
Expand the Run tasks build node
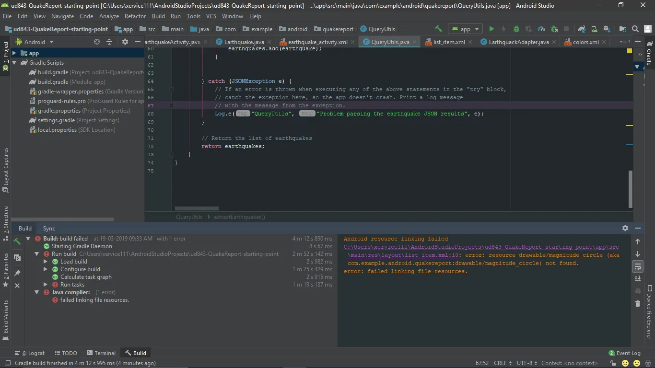46,285
